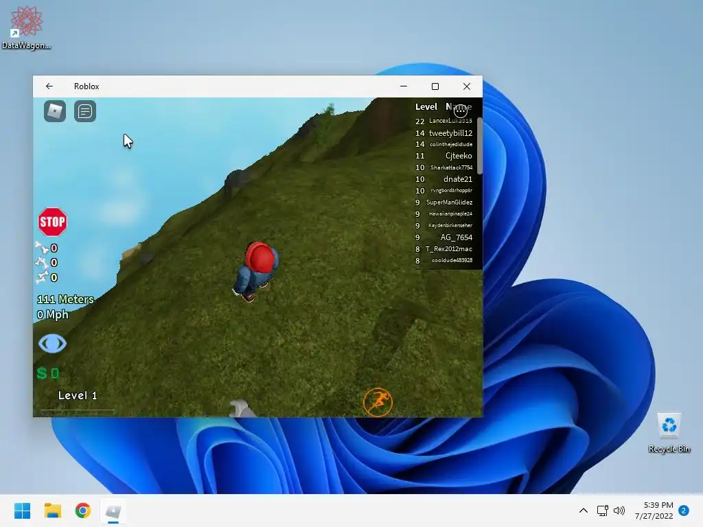Click the leaderboard scrollbar thumb
The width and height of the screenshot is (703, 527).
[x=480, y=145]
